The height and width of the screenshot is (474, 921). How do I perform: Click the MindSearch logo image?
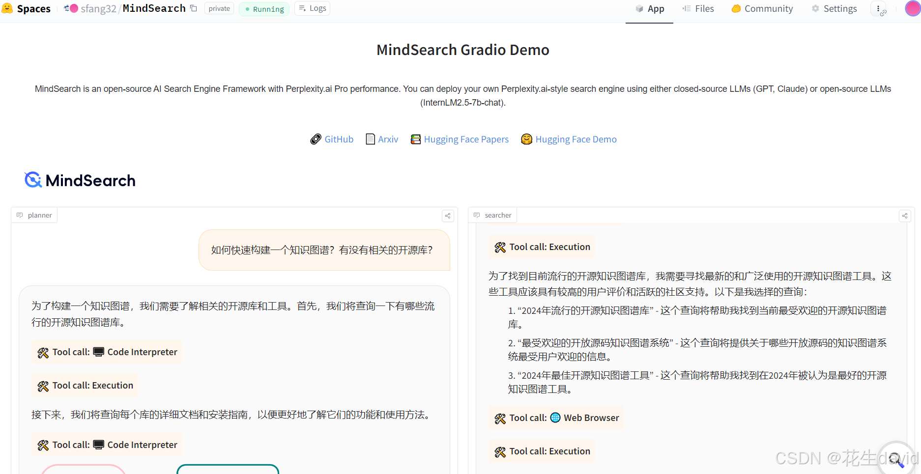pyautogui.click(x=80, y=180)
